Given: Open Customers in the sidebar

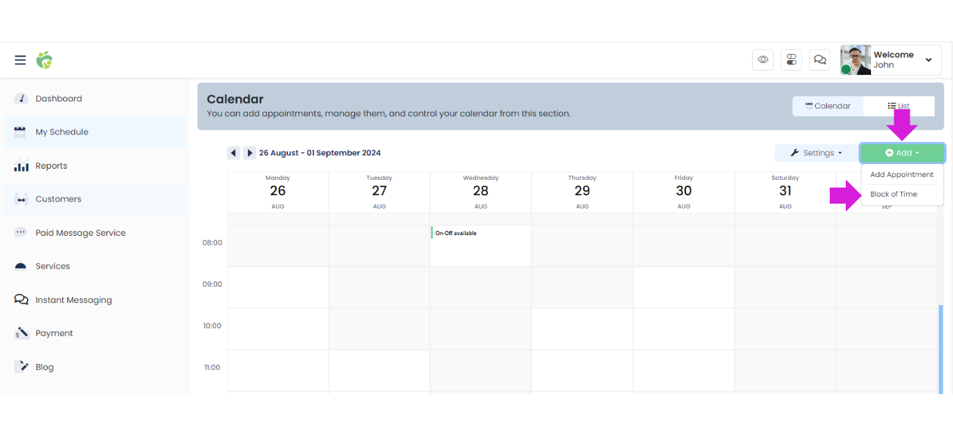Looking at the screenshot, I should point(95,199).
